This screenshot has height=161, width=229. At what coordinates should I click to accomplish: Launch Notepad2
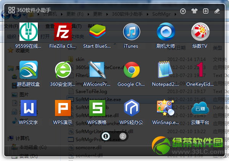point(165,69)
